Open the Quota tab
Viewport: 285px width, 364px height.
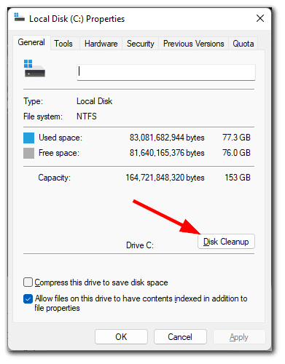tap(243, 44)
